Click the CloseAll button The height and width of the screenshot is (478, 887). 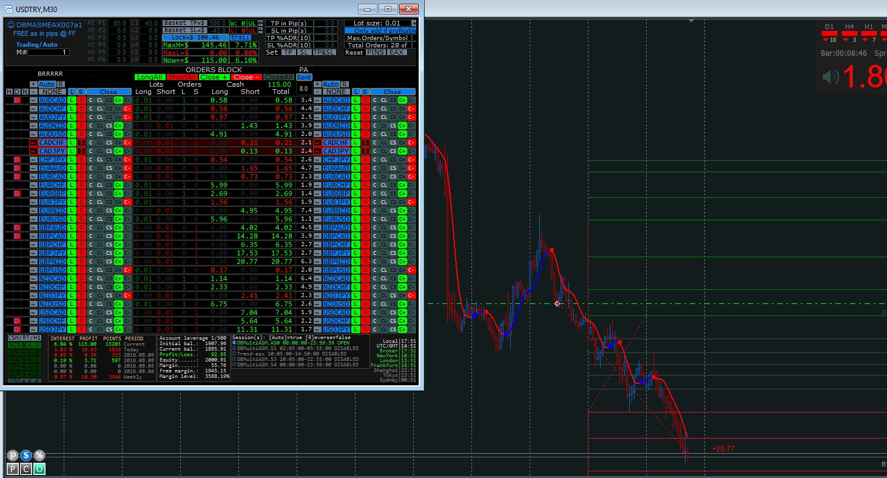click(278, 77)
